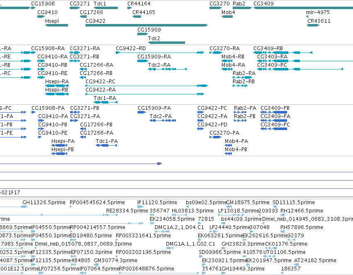Select the CG17266-RA transcript
This screenshot has height=275, width=353.
pos(83,69)
